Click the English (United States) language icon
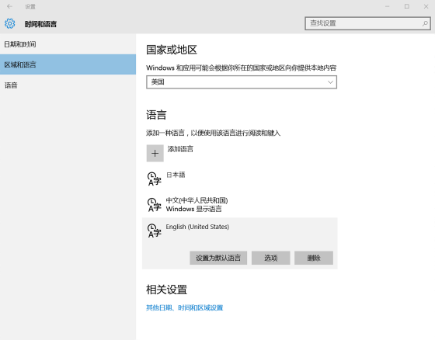Screen dimensions: 435x340 click(155, 231)
